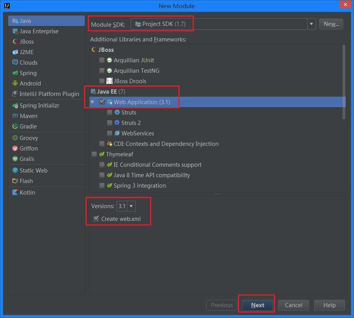The image size is (354, 318).
Task: Click the Next button
Action: 258,305
